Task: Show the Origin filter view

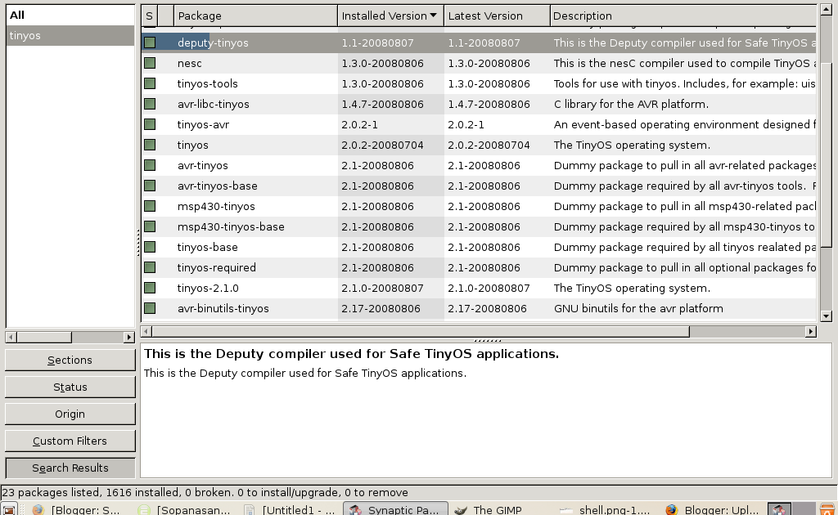Action: coord(70,414)
